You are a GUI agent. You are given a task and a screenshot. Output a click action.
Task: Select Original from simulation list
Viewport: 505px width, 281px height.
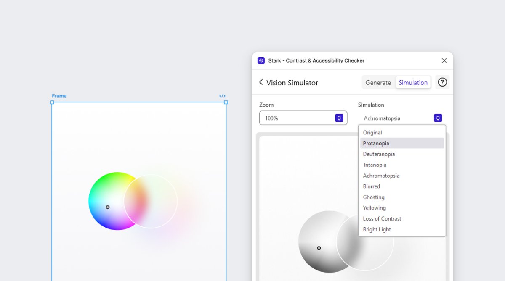[402, 133]
